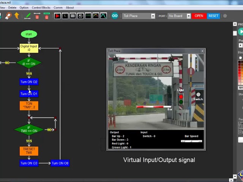Open the Comm menu
The width and height of the screenshot is (243, 182).
(x=58, y=8)
